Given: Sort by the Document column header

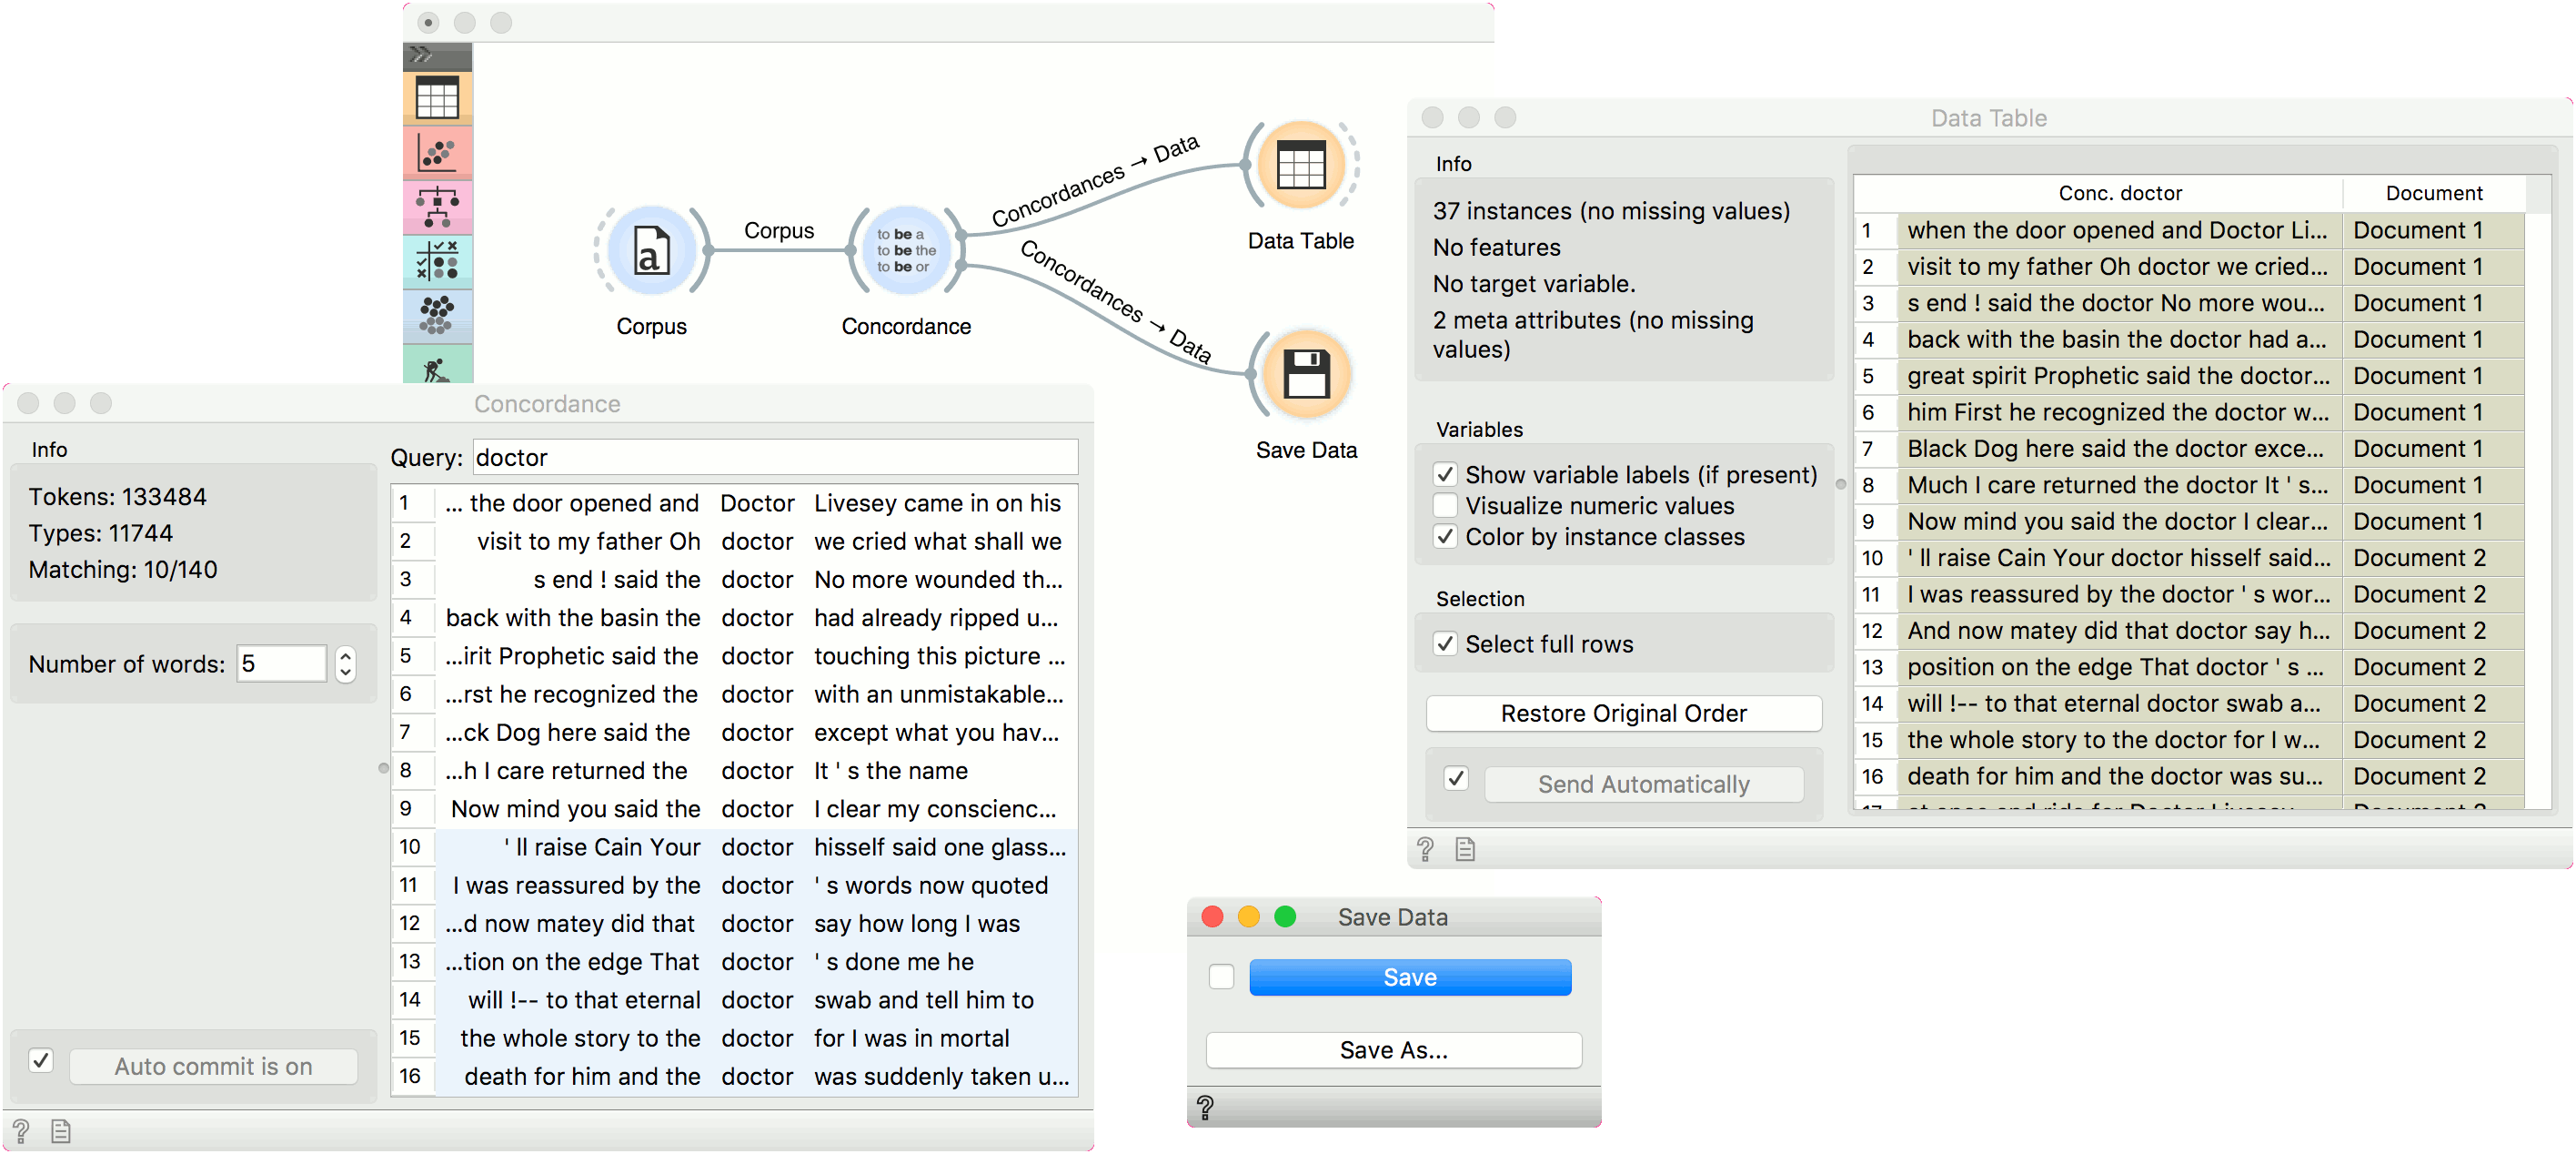Looking at the screenshot, I should tap(2433, 193).
